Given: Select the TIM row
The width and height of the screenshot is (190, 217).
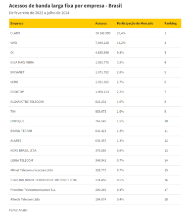Looking at the screenshot, I should pyautogui.click(x=95, y=111).
